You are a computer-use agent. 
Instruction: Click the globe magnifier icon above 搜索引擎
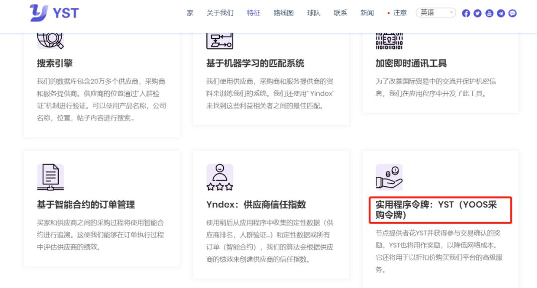50,41
